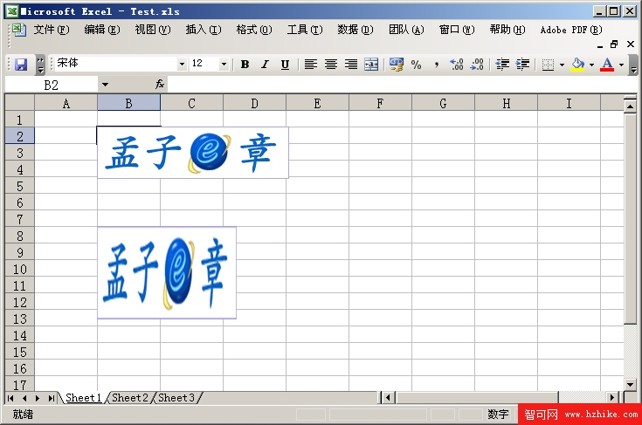This screenshot has height=425, width=642.
Task: Center align text
Action: tap(331, 65)
